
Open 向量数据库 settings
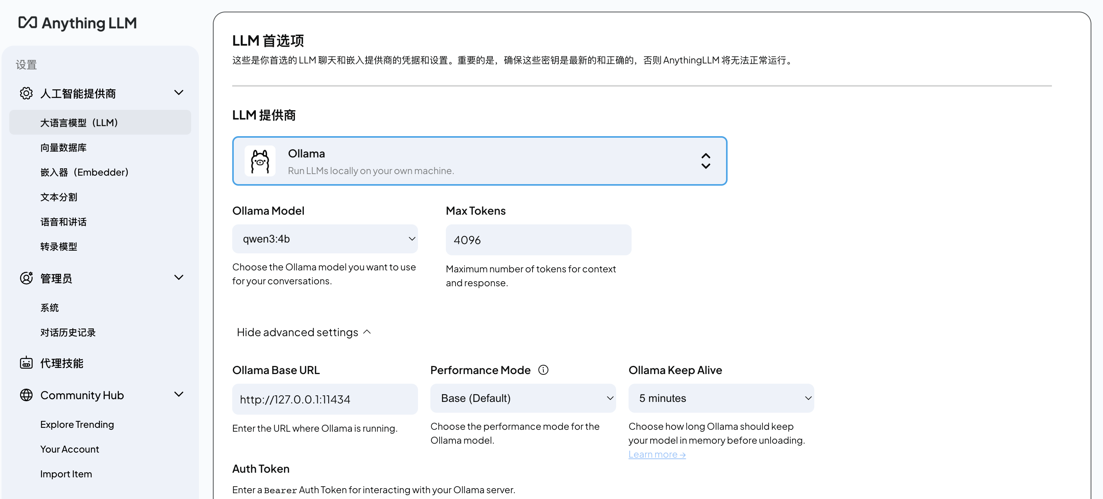pyautogui.click(x=63, y=148)
